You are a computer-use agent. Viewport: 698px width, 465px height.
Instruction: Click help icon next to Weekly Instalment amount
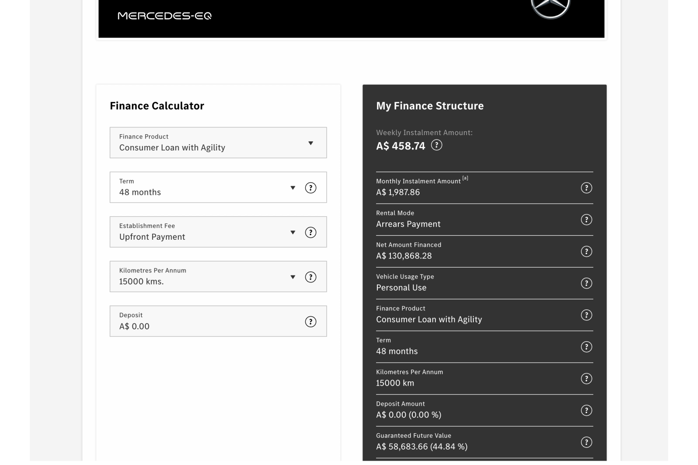(436, 145)
